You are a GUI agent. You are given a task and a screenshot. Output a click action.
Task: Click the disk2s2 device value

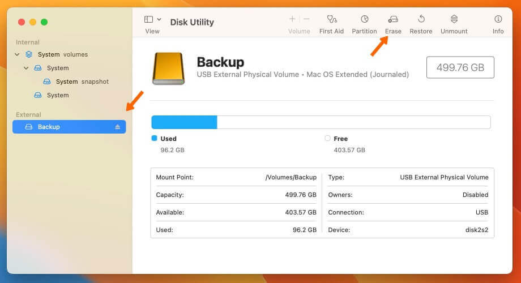pyautogui.click(x=477, y=230)
